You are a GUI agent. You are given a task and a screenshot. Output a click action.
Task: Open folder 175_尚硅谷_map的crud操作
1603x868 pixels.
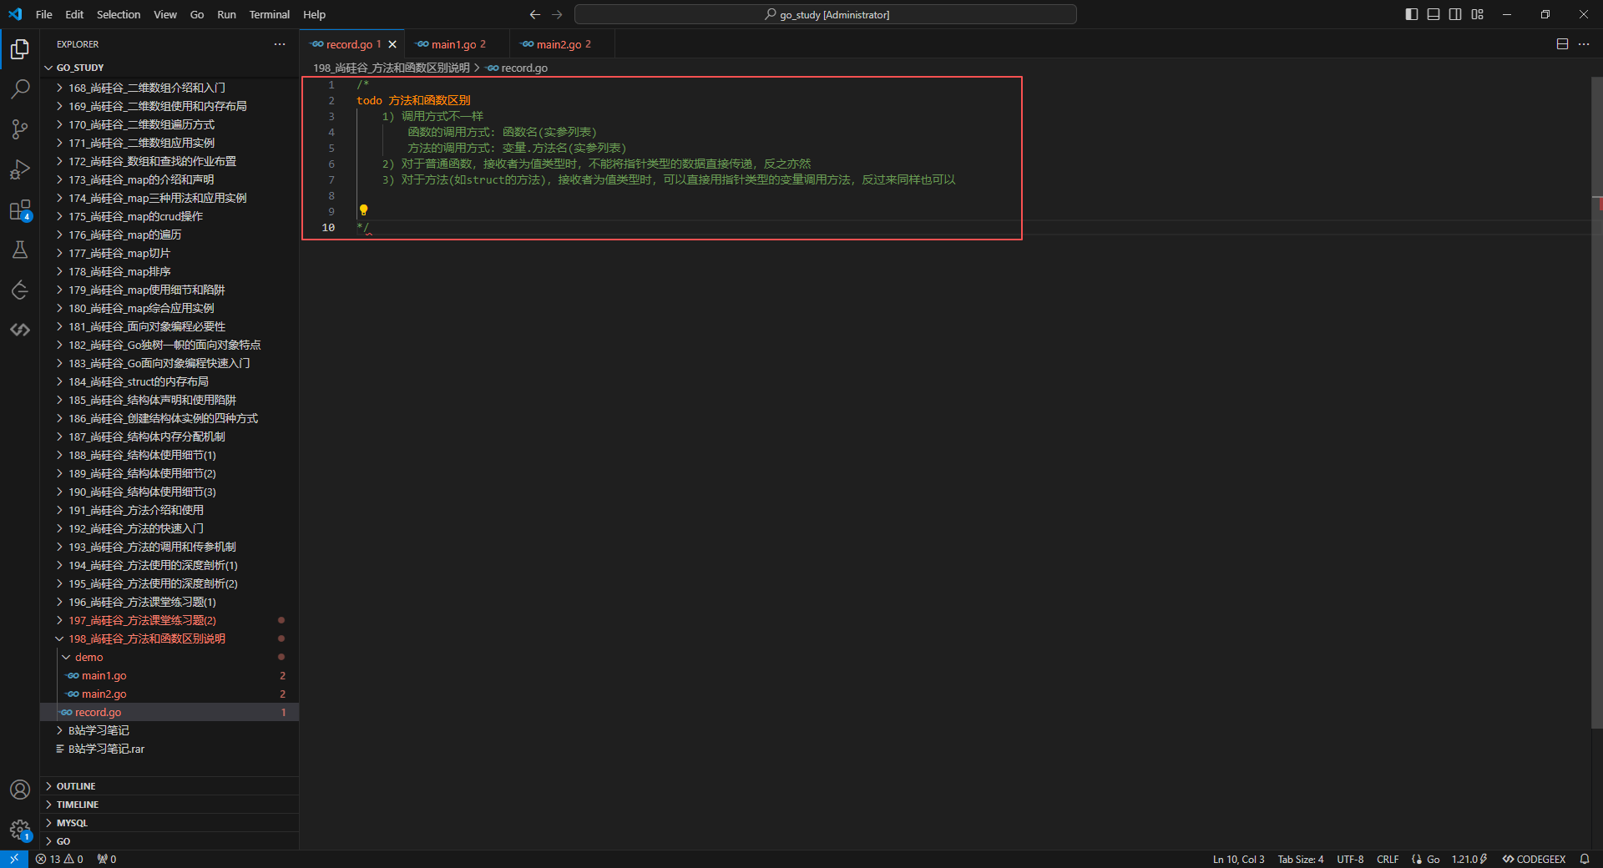click(169, 216)
